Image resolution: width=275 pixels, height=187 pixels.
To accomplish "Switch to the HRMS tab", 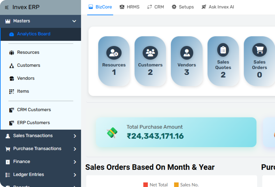I will (x=130, y=7).
